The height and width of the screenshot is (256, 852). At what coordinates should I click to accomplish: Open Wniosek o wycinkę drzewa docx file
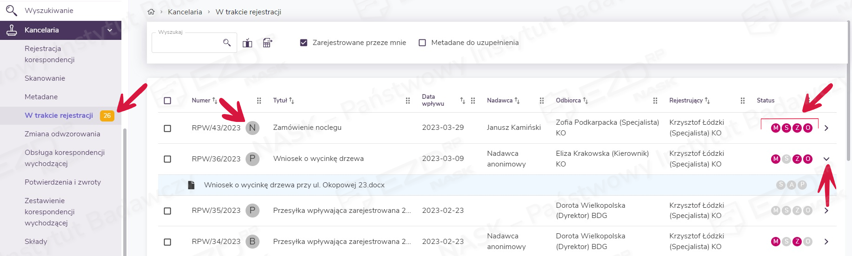point(294,185)
